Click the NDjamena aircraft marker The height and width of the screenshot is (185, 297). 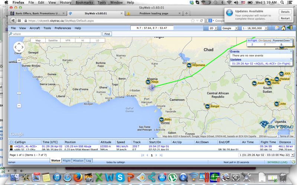coord(189,65)
